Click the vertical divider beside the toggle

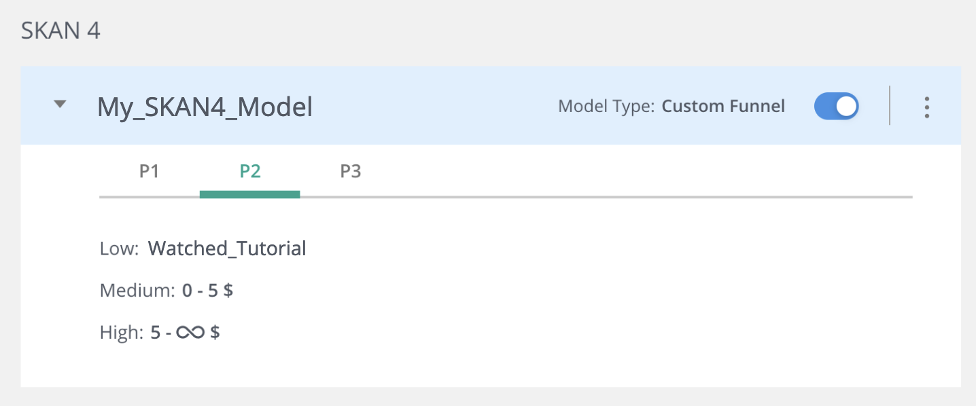[890, 106]
